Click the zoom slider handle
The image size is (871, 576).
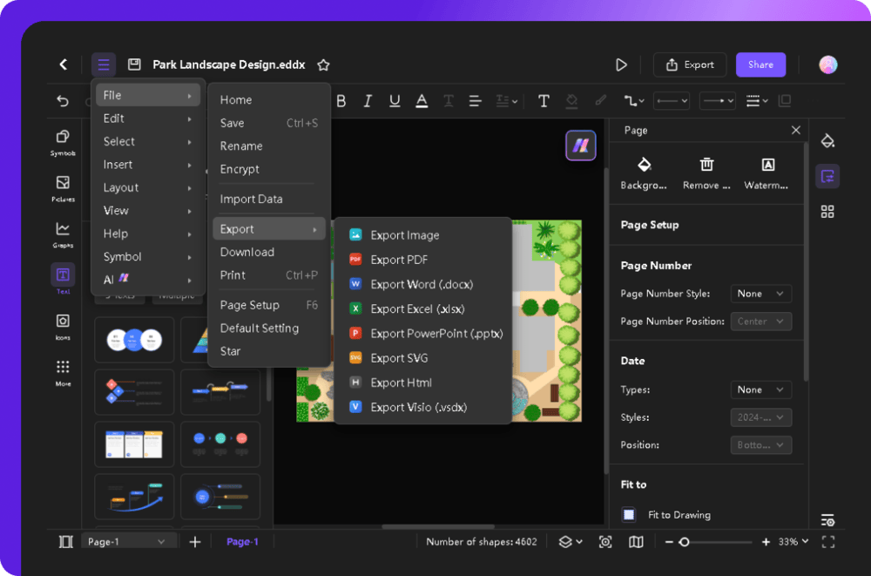click(685, 541)
